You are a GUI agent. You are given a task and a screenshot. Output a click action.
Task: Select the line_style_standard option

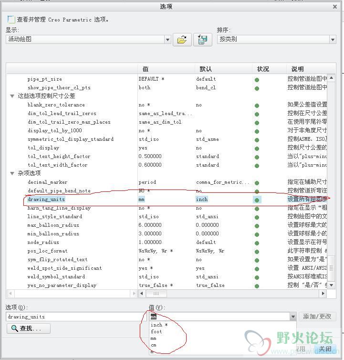point(54,216)
